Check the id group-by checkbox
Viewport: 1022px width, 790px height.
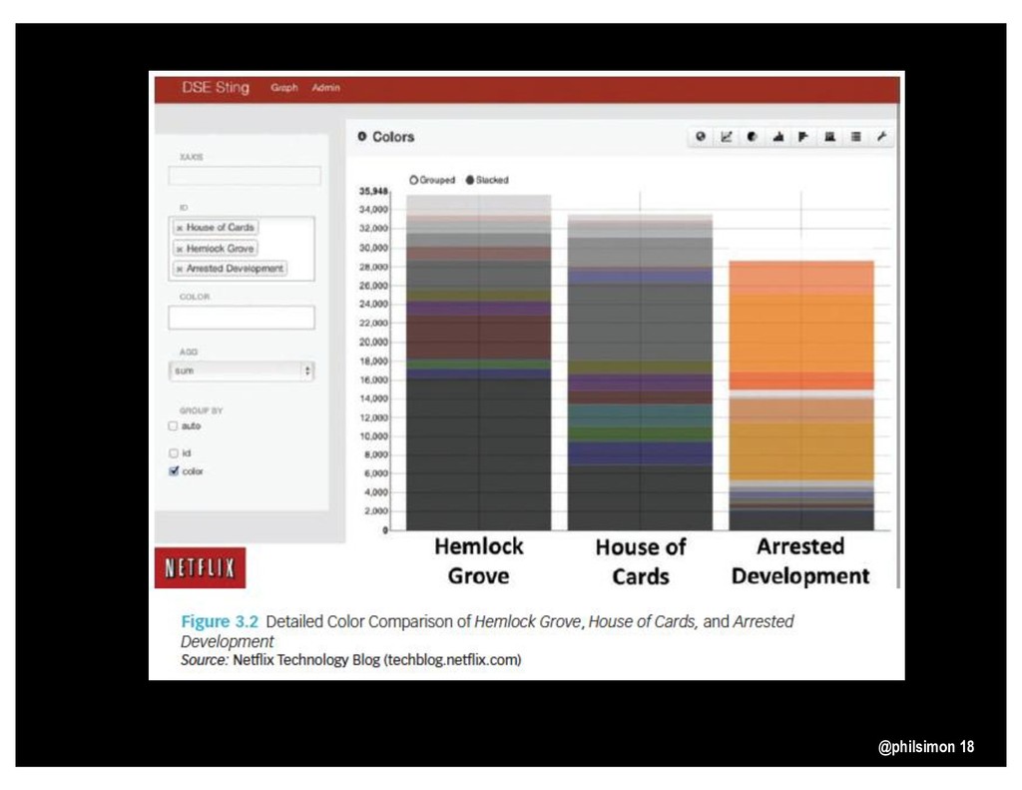click(174, 452)
